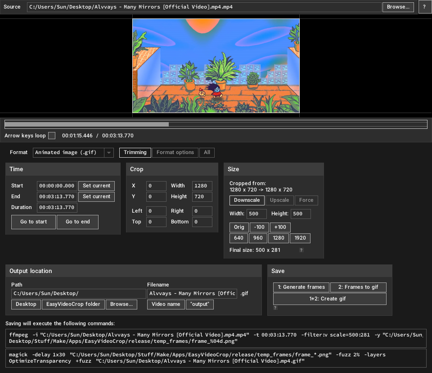Viewport: 432px width, 373px height.
Task: Set current time as Start
Action: point(96,186)
